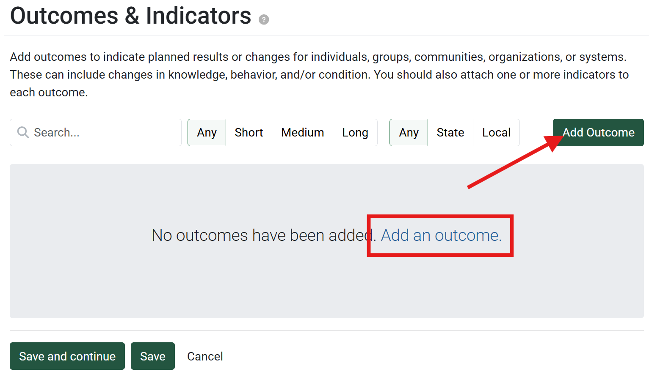Image resolution: width=649 pixels, height=374 pixels.
Task: Filter outcomes by Long term
Action: click(x=355, y=133)
